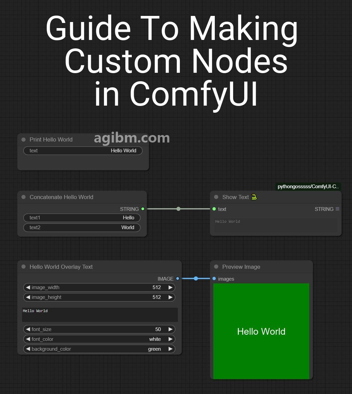This screenshot has height=394, width=352.
Task: Click the IMAGE output socket on Overlay Text node
Action: (178, 279)
